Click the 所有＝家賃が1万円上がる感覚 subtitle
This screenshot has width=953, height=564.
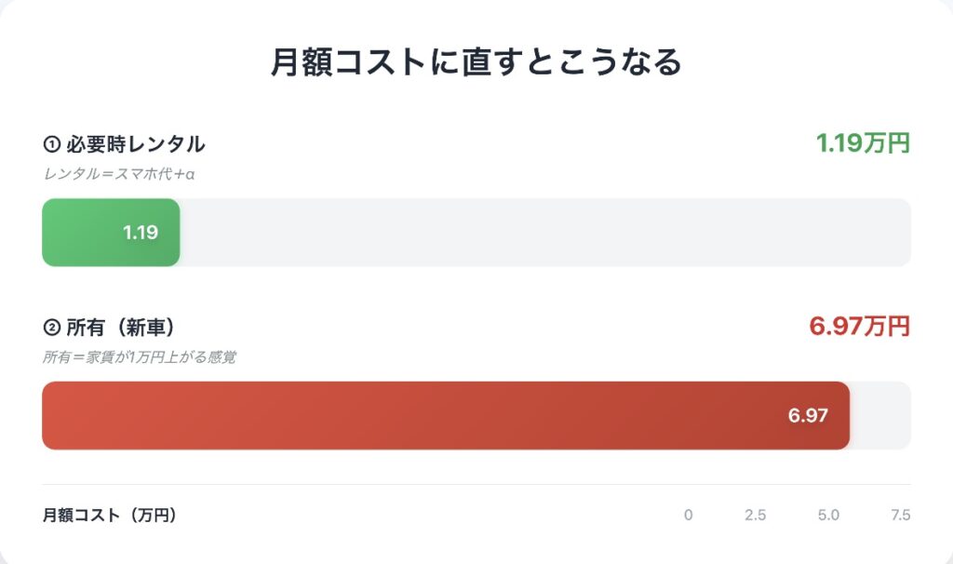pyautogui.click(x=139, y=357)
